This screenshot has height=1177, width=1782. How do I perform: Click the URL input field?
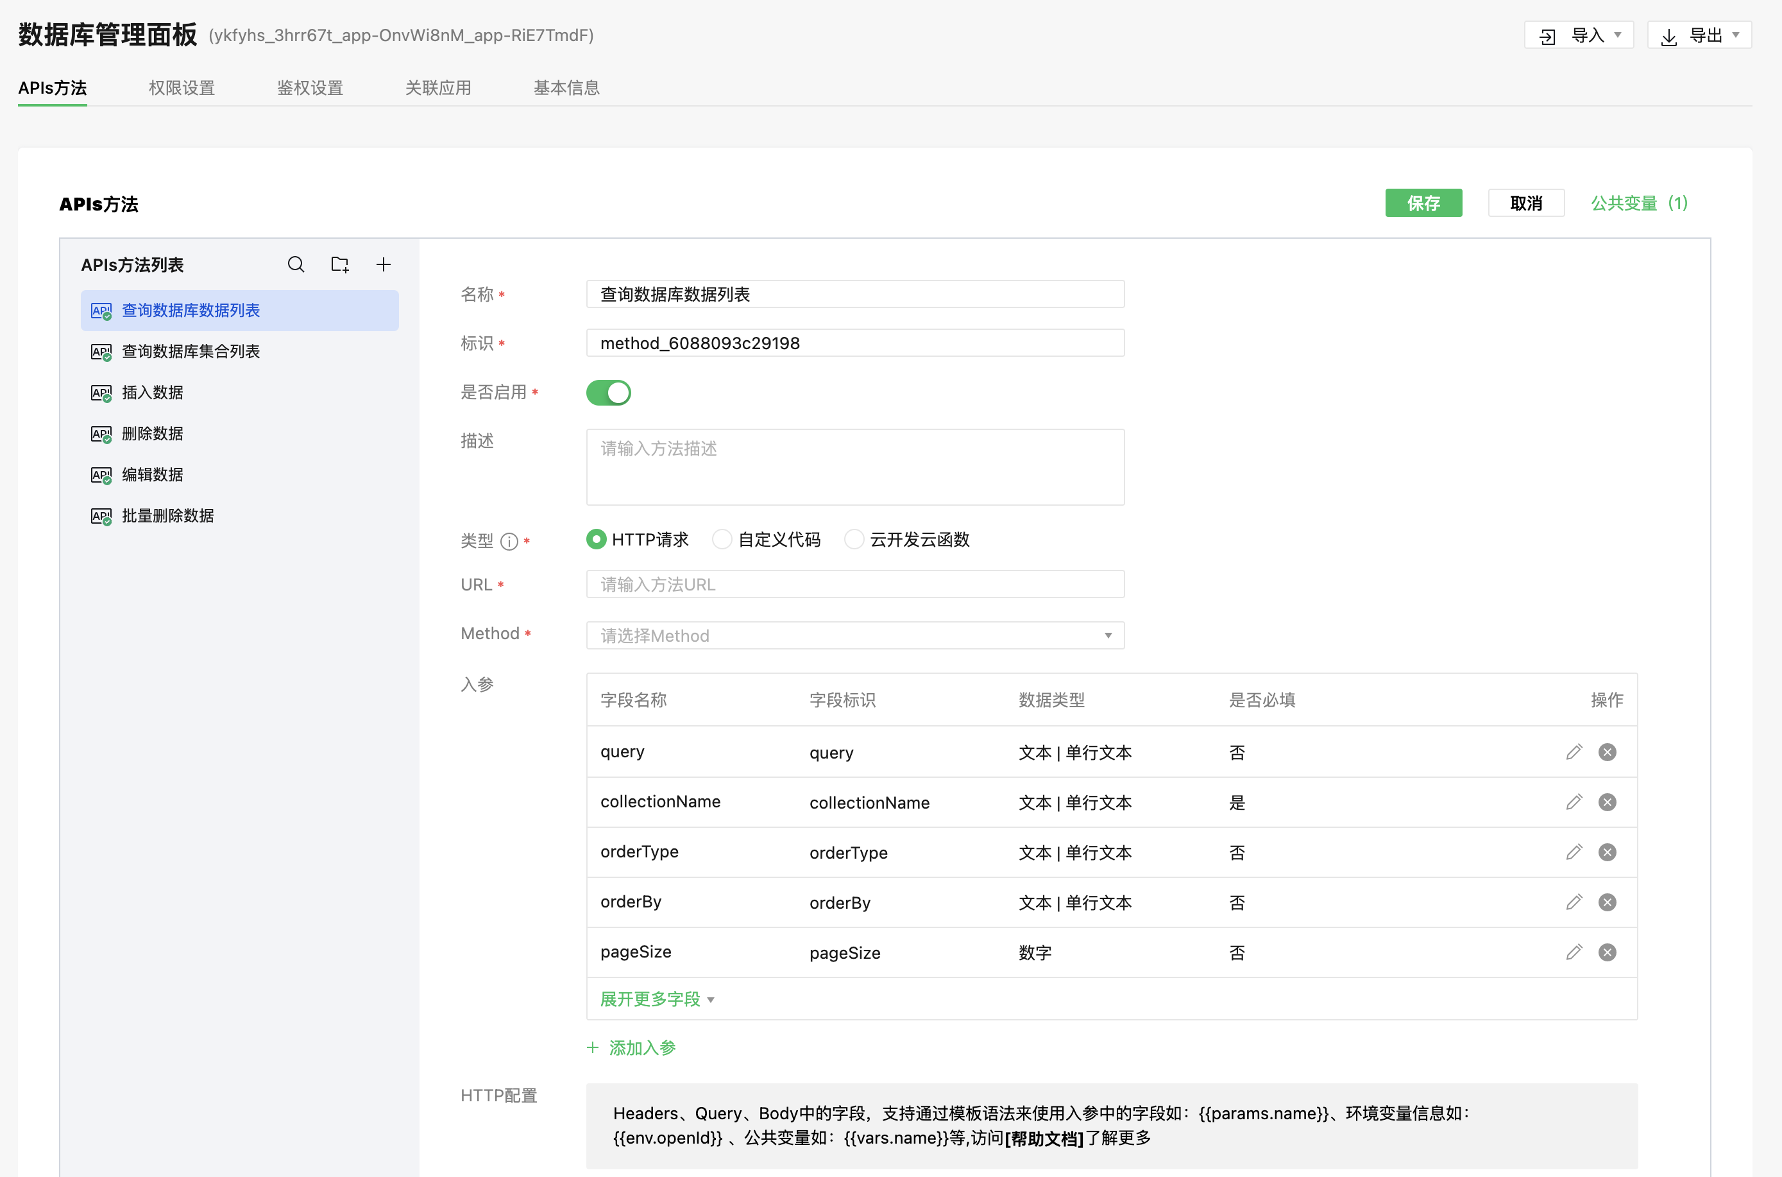(x=854, y=585)
